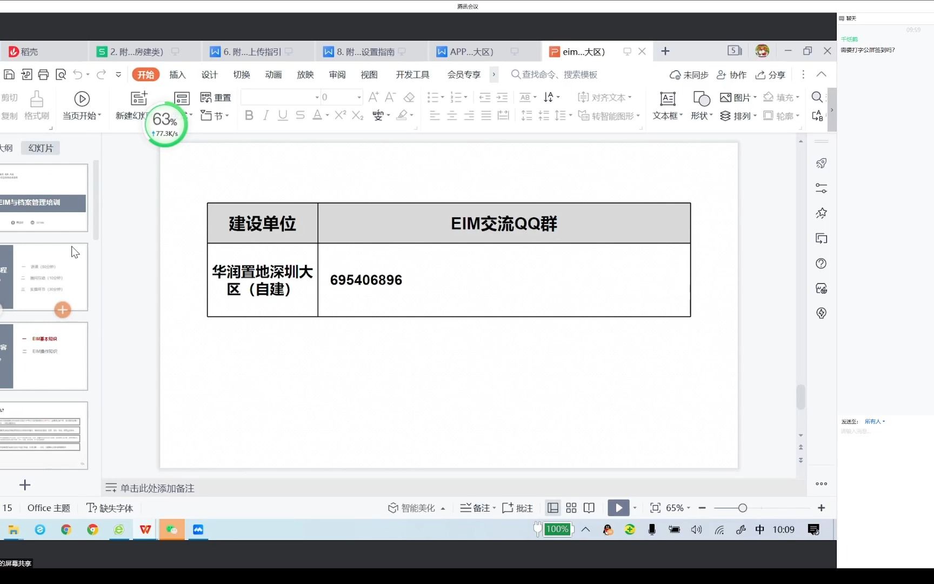Viewport: 934px width, 584px height.
Task: Open the font name combo box
Action: [281, 97]
